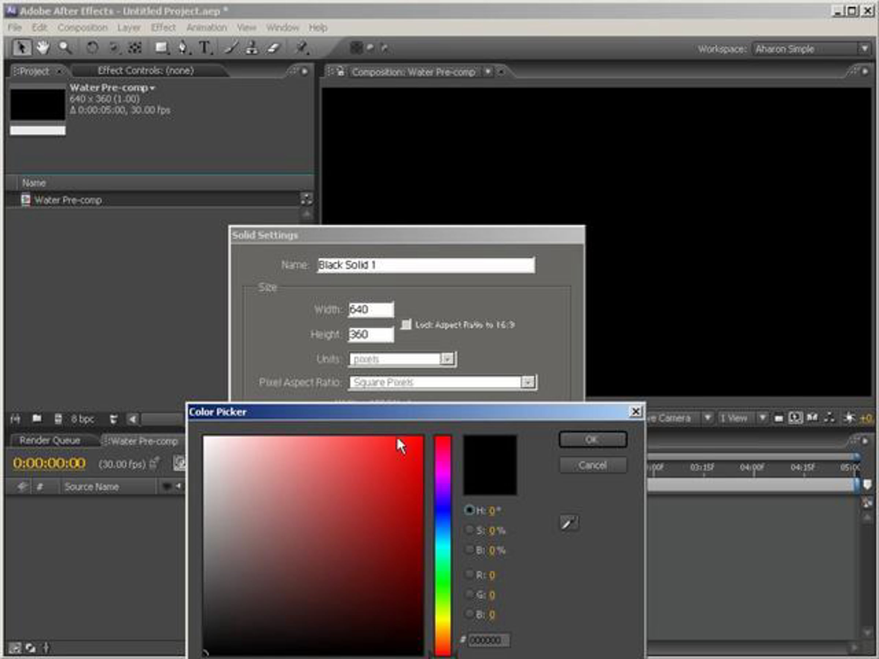This screenshot has width=879, height=659.
Task: Toggle pixel aspect ratio correction icon
Action: pyautogui.click(x=778, y=418)
